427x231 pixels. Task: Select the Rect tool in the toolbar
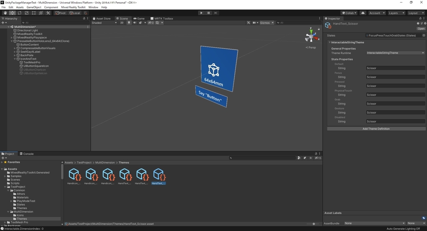[x=33, y=13]
